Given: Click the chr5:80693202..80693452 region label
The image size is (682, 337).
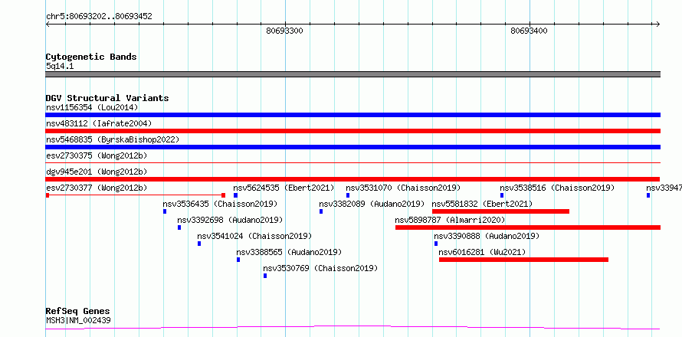Looking at the screenshot, I should point(99,17).
